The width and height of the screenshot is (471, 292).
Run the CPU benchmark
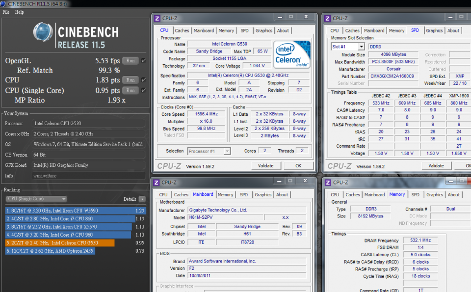[x=131, y=80]
